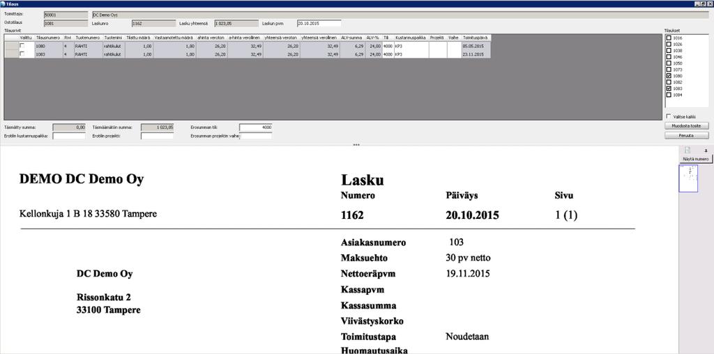
Task: Check order 1016 in Tilaukset list
Action: point(669,38)
